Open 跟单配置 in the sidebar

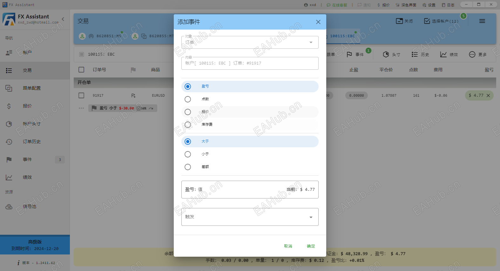pyautogui.click(x=35, y=88)
